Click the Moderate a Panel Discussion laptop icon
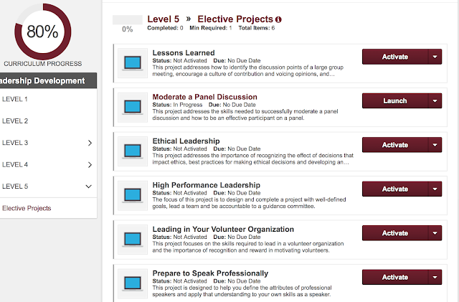This screenshot has height=302, width=459. [x=133, y=107]
